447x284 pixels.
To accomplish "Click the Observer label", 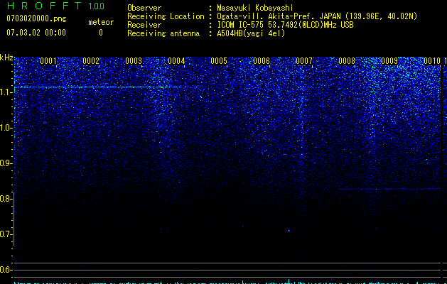I will coord(144,8).
